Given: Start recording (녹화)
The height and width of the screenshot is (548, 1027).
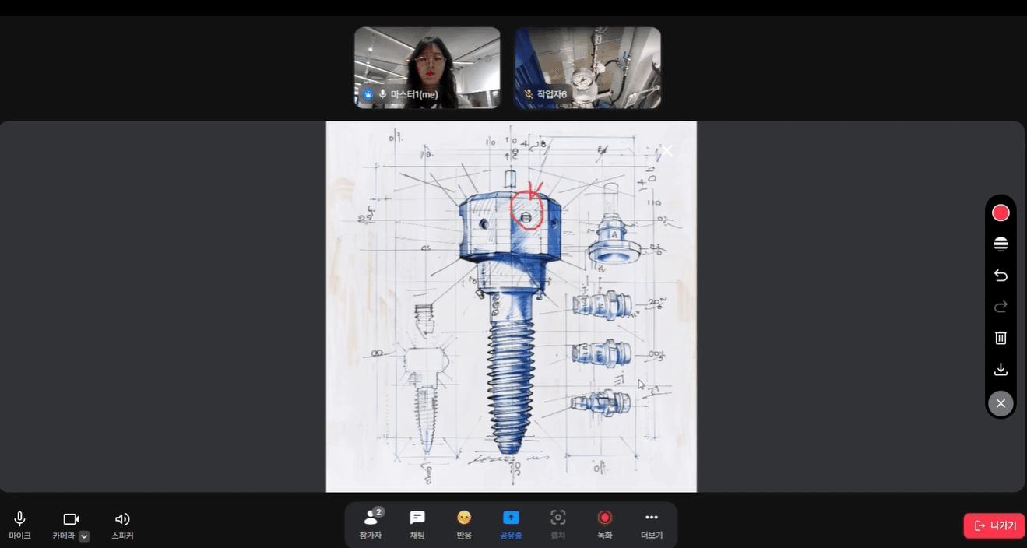Looking at the screenshot, I should (x=605, y=525).
